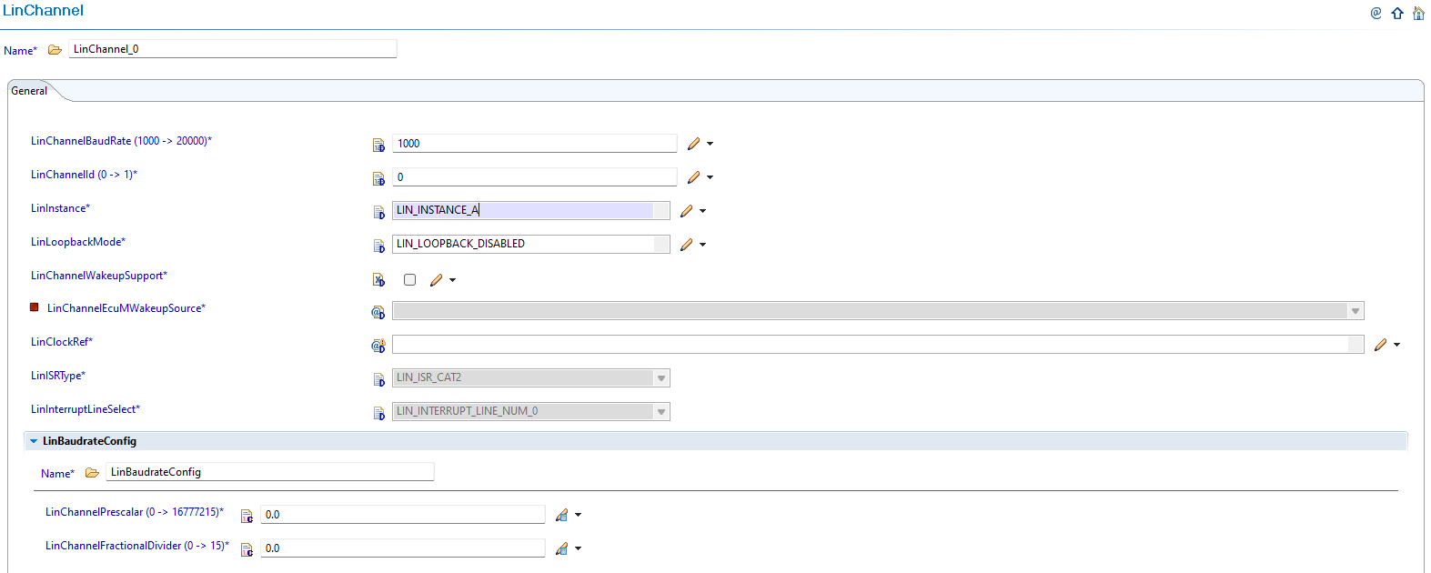
Task: Click pencil edit icon for LinClockRef
Action: (1381, 345)
